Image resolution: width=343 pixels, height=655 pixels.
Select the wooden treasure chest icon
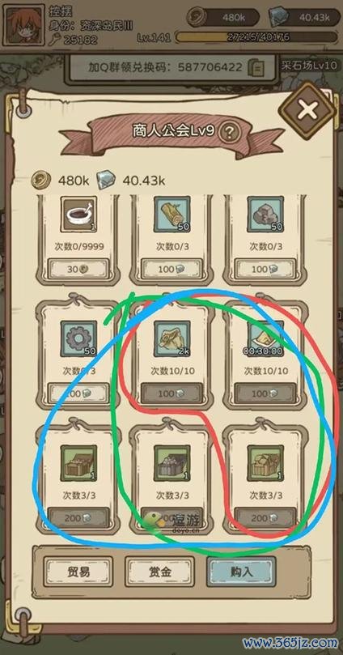[x=78, y=463]
